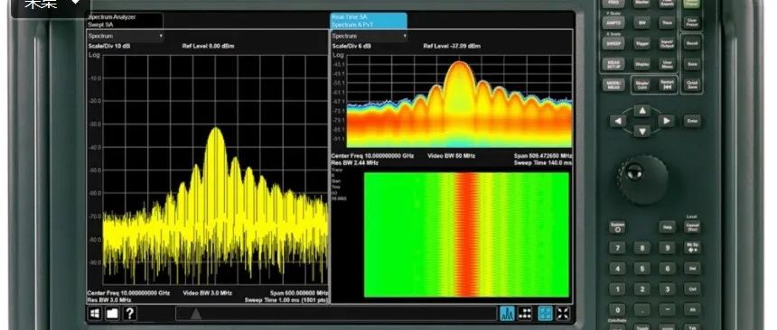Image resolution: width=777 pixels, height=330 pixels.
Task: Click numeric keypad 0
Action: (617, 310)
